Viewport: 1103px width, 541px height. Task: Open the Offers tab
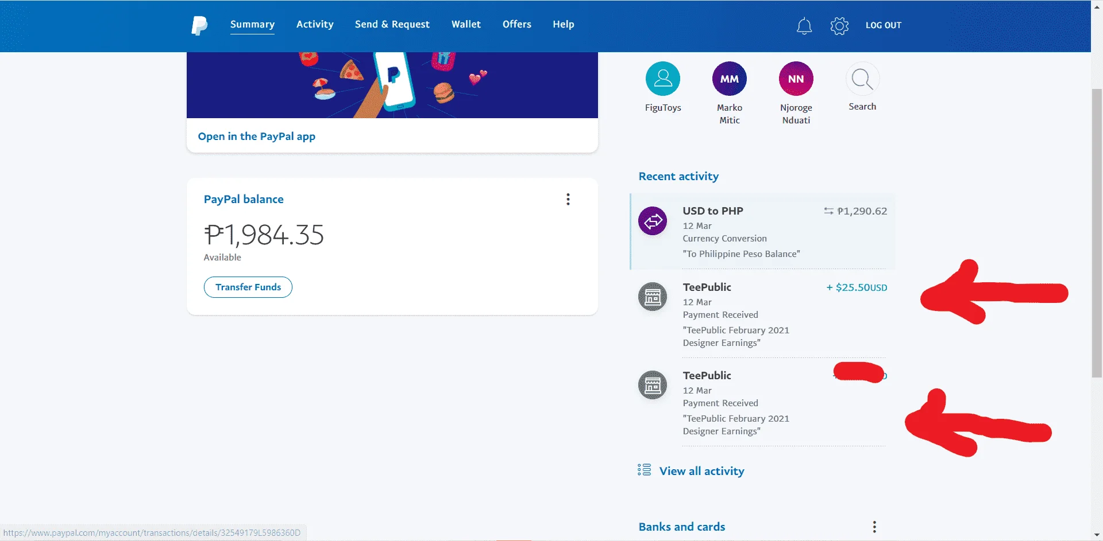(x=517, y=24)
